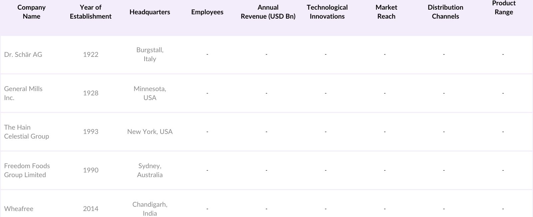Click the Market Reach column header
Screen dimensions: 533x217
click(386, 12)
